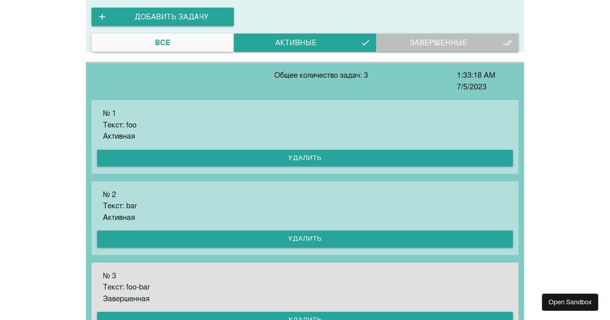This screenshot has width=610, height=320.
Task: Click the plus icon on Добавить задачу
Action: coord(102,17)
